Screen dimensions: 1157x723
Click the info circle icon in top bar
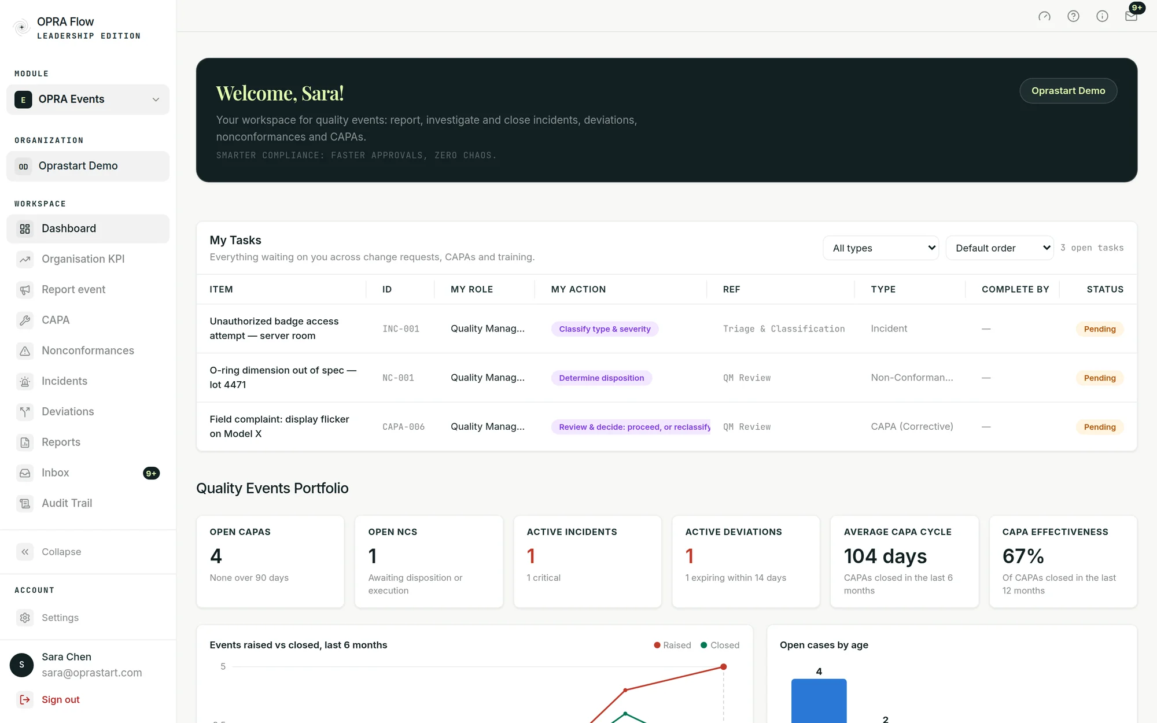coord(1102,16)
